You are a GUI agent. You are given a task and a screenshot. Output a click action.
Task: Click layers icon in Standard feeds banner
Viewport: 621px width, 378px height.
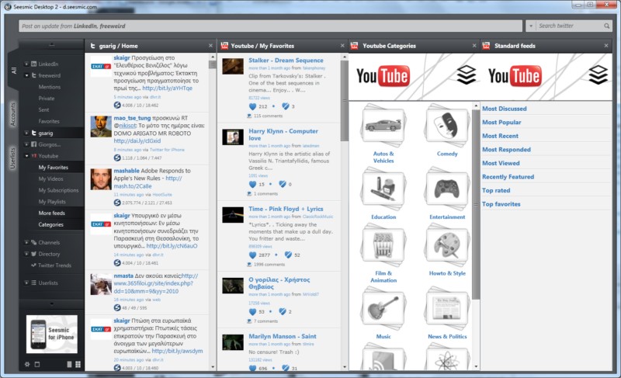click(x=598, y=75)
